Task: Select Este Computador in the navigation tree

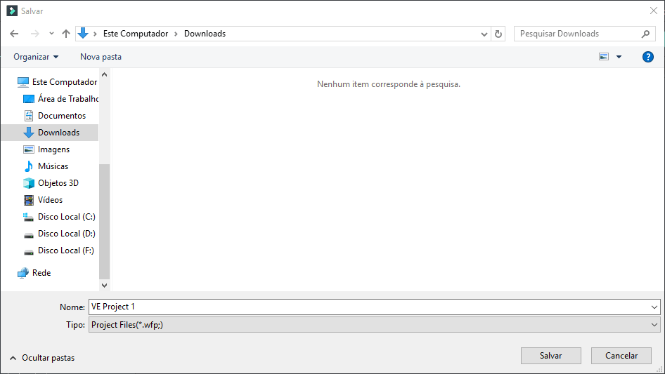Action: (65, 82)
